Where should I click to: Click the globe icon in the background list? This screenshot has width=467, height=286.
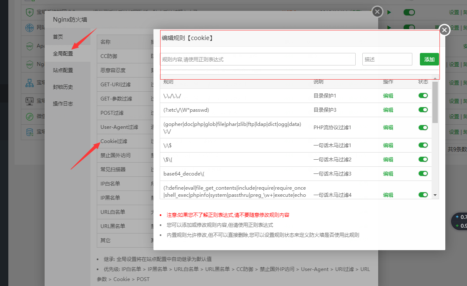point(30,28)
